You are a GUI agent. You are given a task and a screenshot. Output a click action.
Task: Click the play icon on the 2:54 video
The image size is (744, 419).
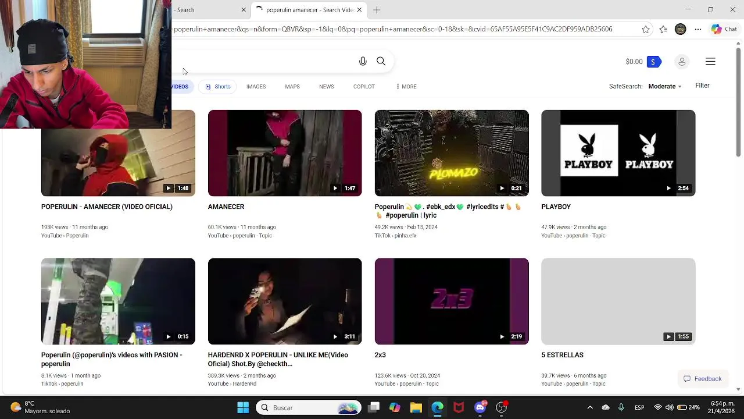coord(668,188)
